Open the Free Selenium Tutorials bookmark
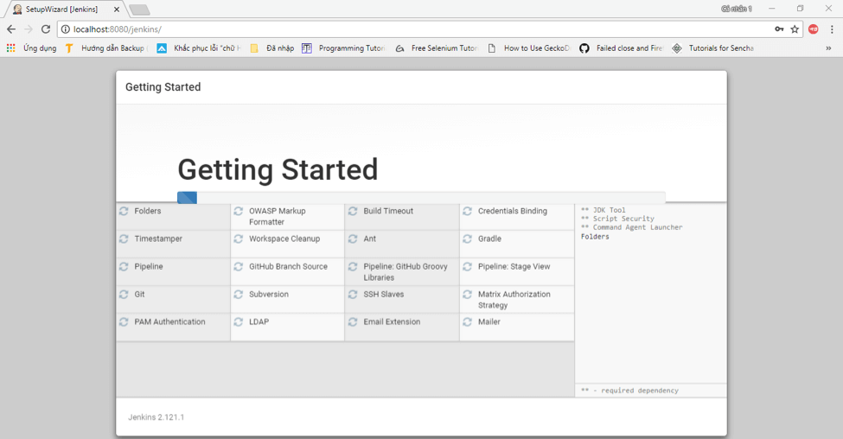The width and height of the screenshot is (843, 439). 437,48
